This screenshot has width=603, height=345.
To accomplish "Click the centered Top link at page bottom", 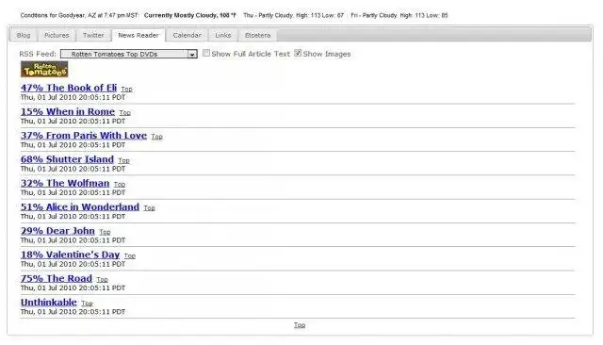I will [300, 325].
